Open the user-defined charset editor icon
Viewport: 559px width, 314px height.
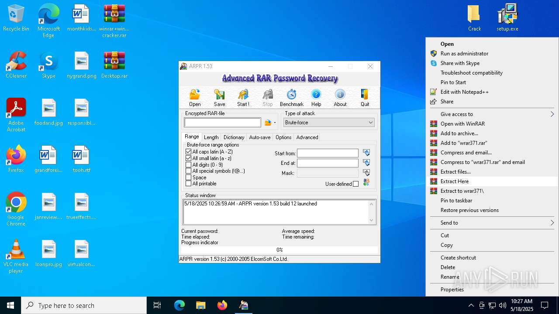[x=366, y=182]
